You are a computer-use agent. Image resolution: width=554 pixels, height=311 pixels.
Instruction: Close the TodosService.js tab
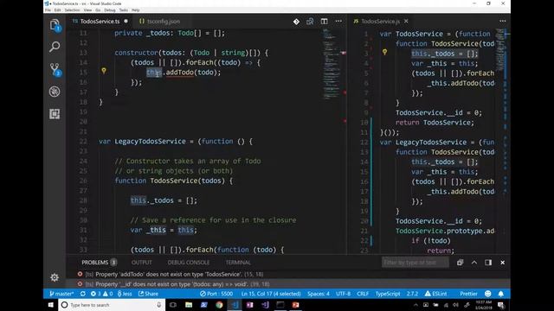tap(406, 22)
